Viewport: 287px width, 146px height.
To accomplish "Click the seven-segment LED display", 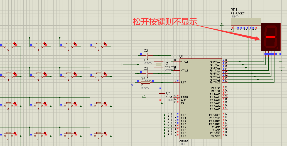I will 270,37.
